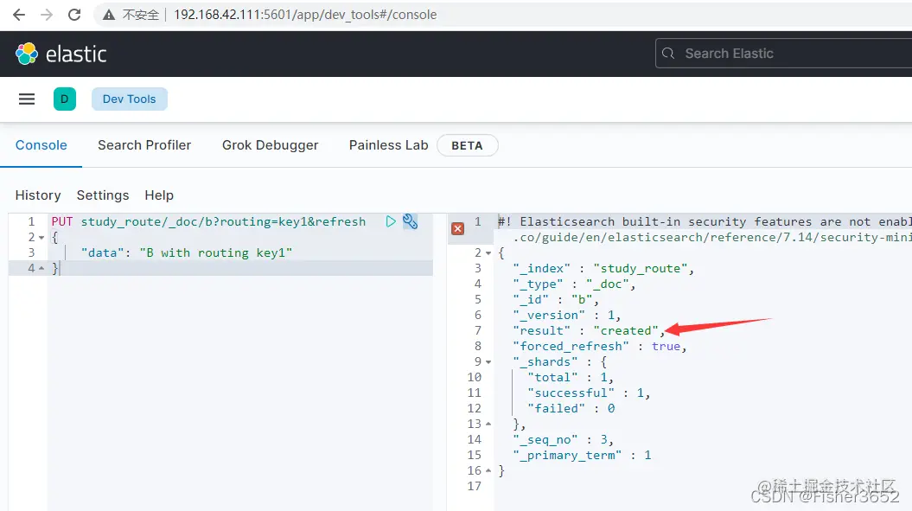Collapse the request body at line 2
The width and height of the screenshot is (912, 511).
tap(41, 238)
